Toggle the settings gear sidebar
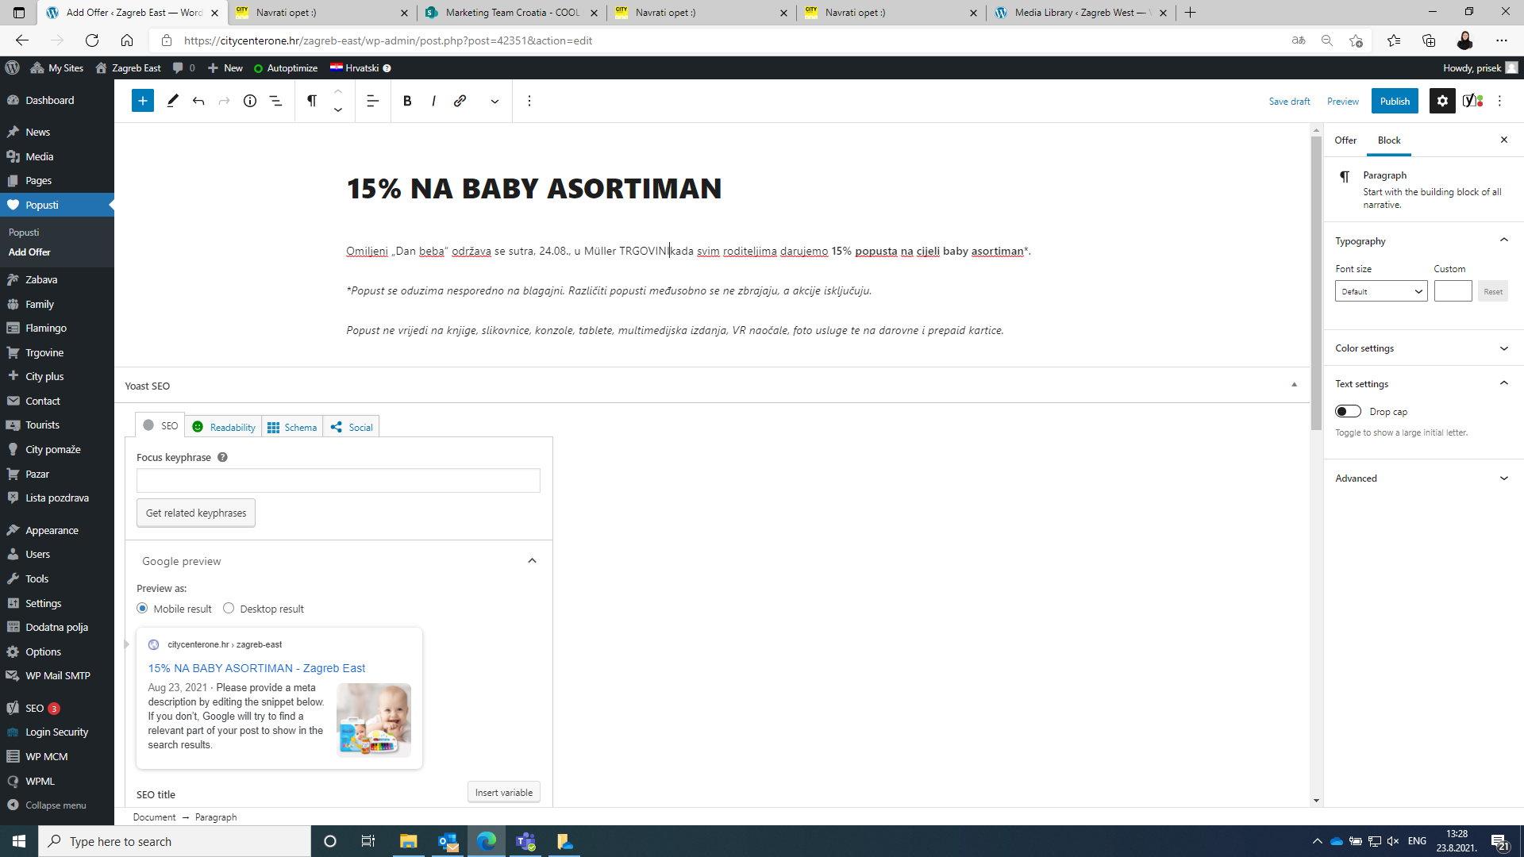The image size is (1524, 857). [x=1442, y=101]
